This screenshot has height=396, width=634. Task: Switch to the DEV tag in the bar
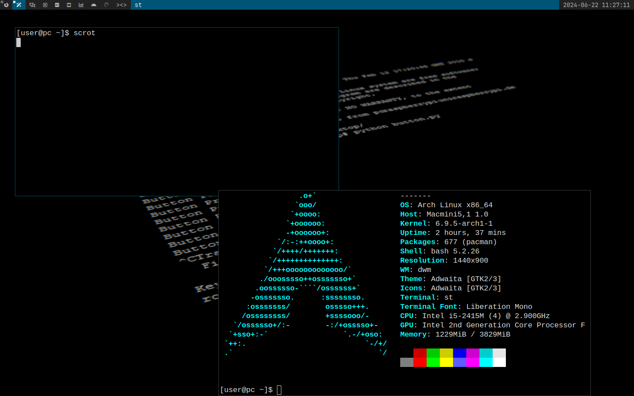pos(57,5)
